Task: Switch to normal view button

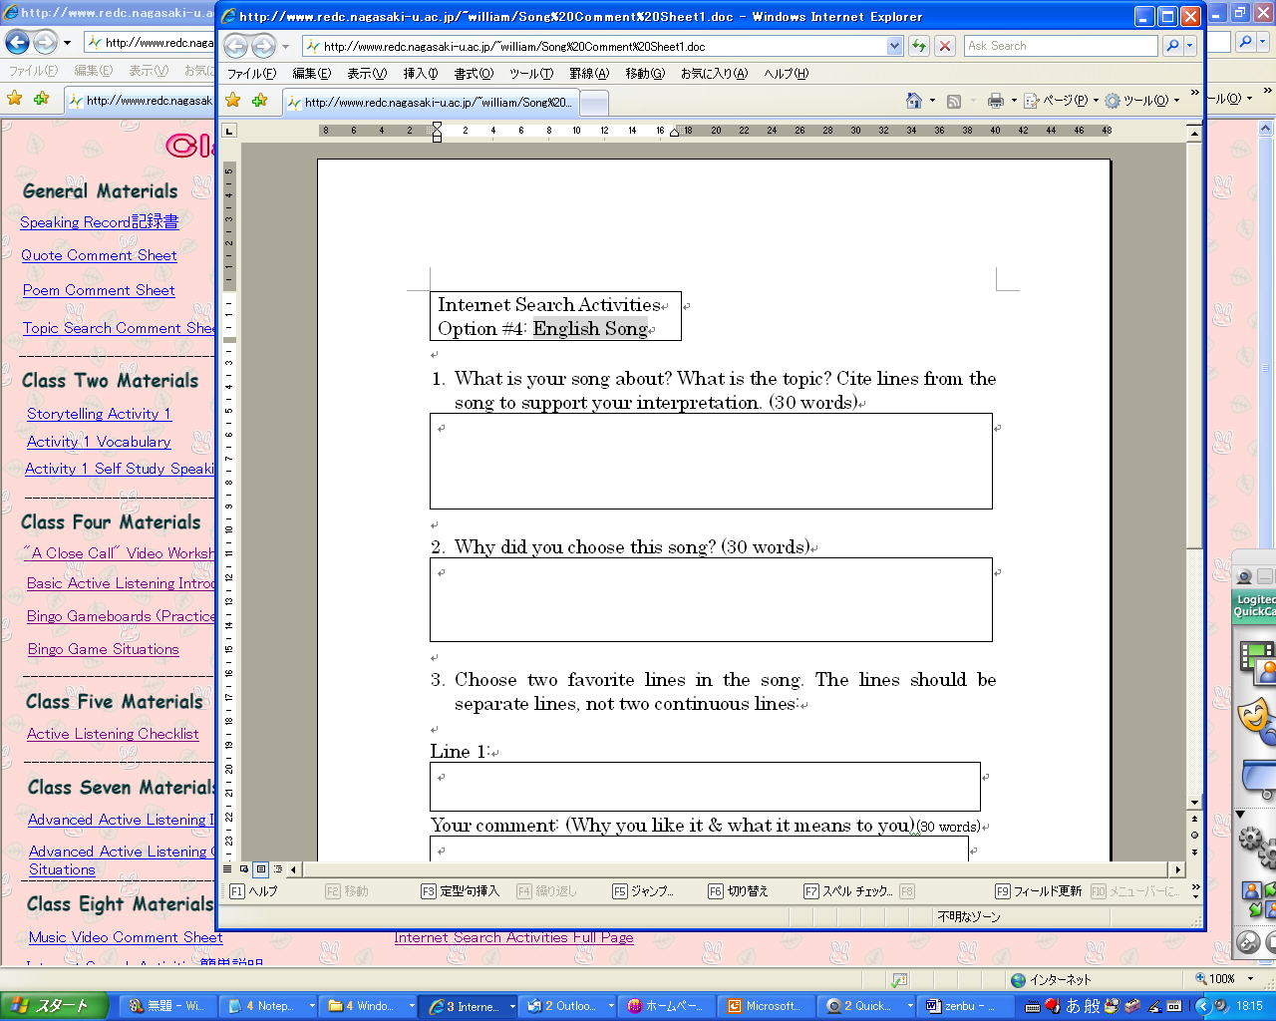Action: pos(227,869)
